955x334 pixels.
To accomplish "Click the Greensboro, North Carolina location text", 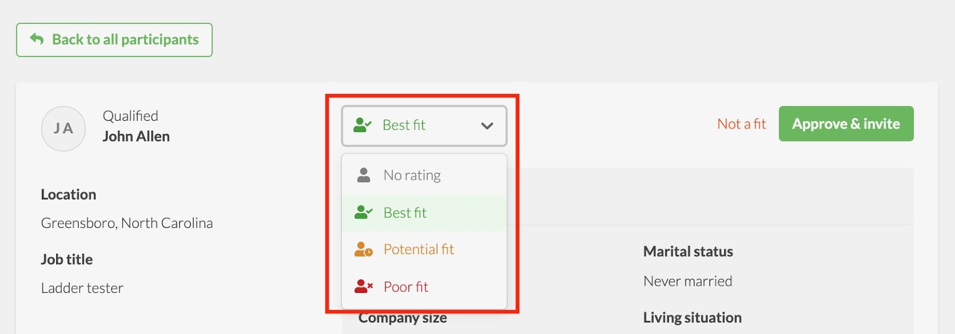I will (127, 223).
